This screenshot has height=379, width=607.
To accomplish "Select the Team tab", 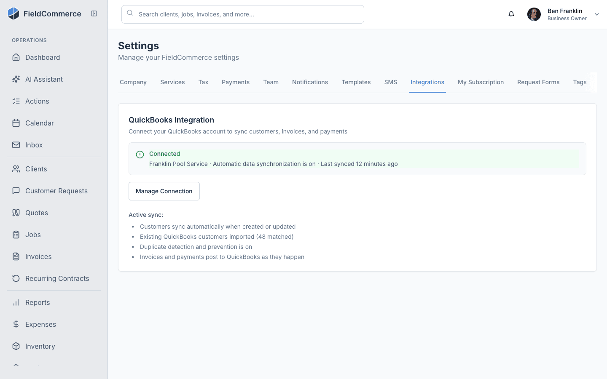I will click(x=271, y=82).
